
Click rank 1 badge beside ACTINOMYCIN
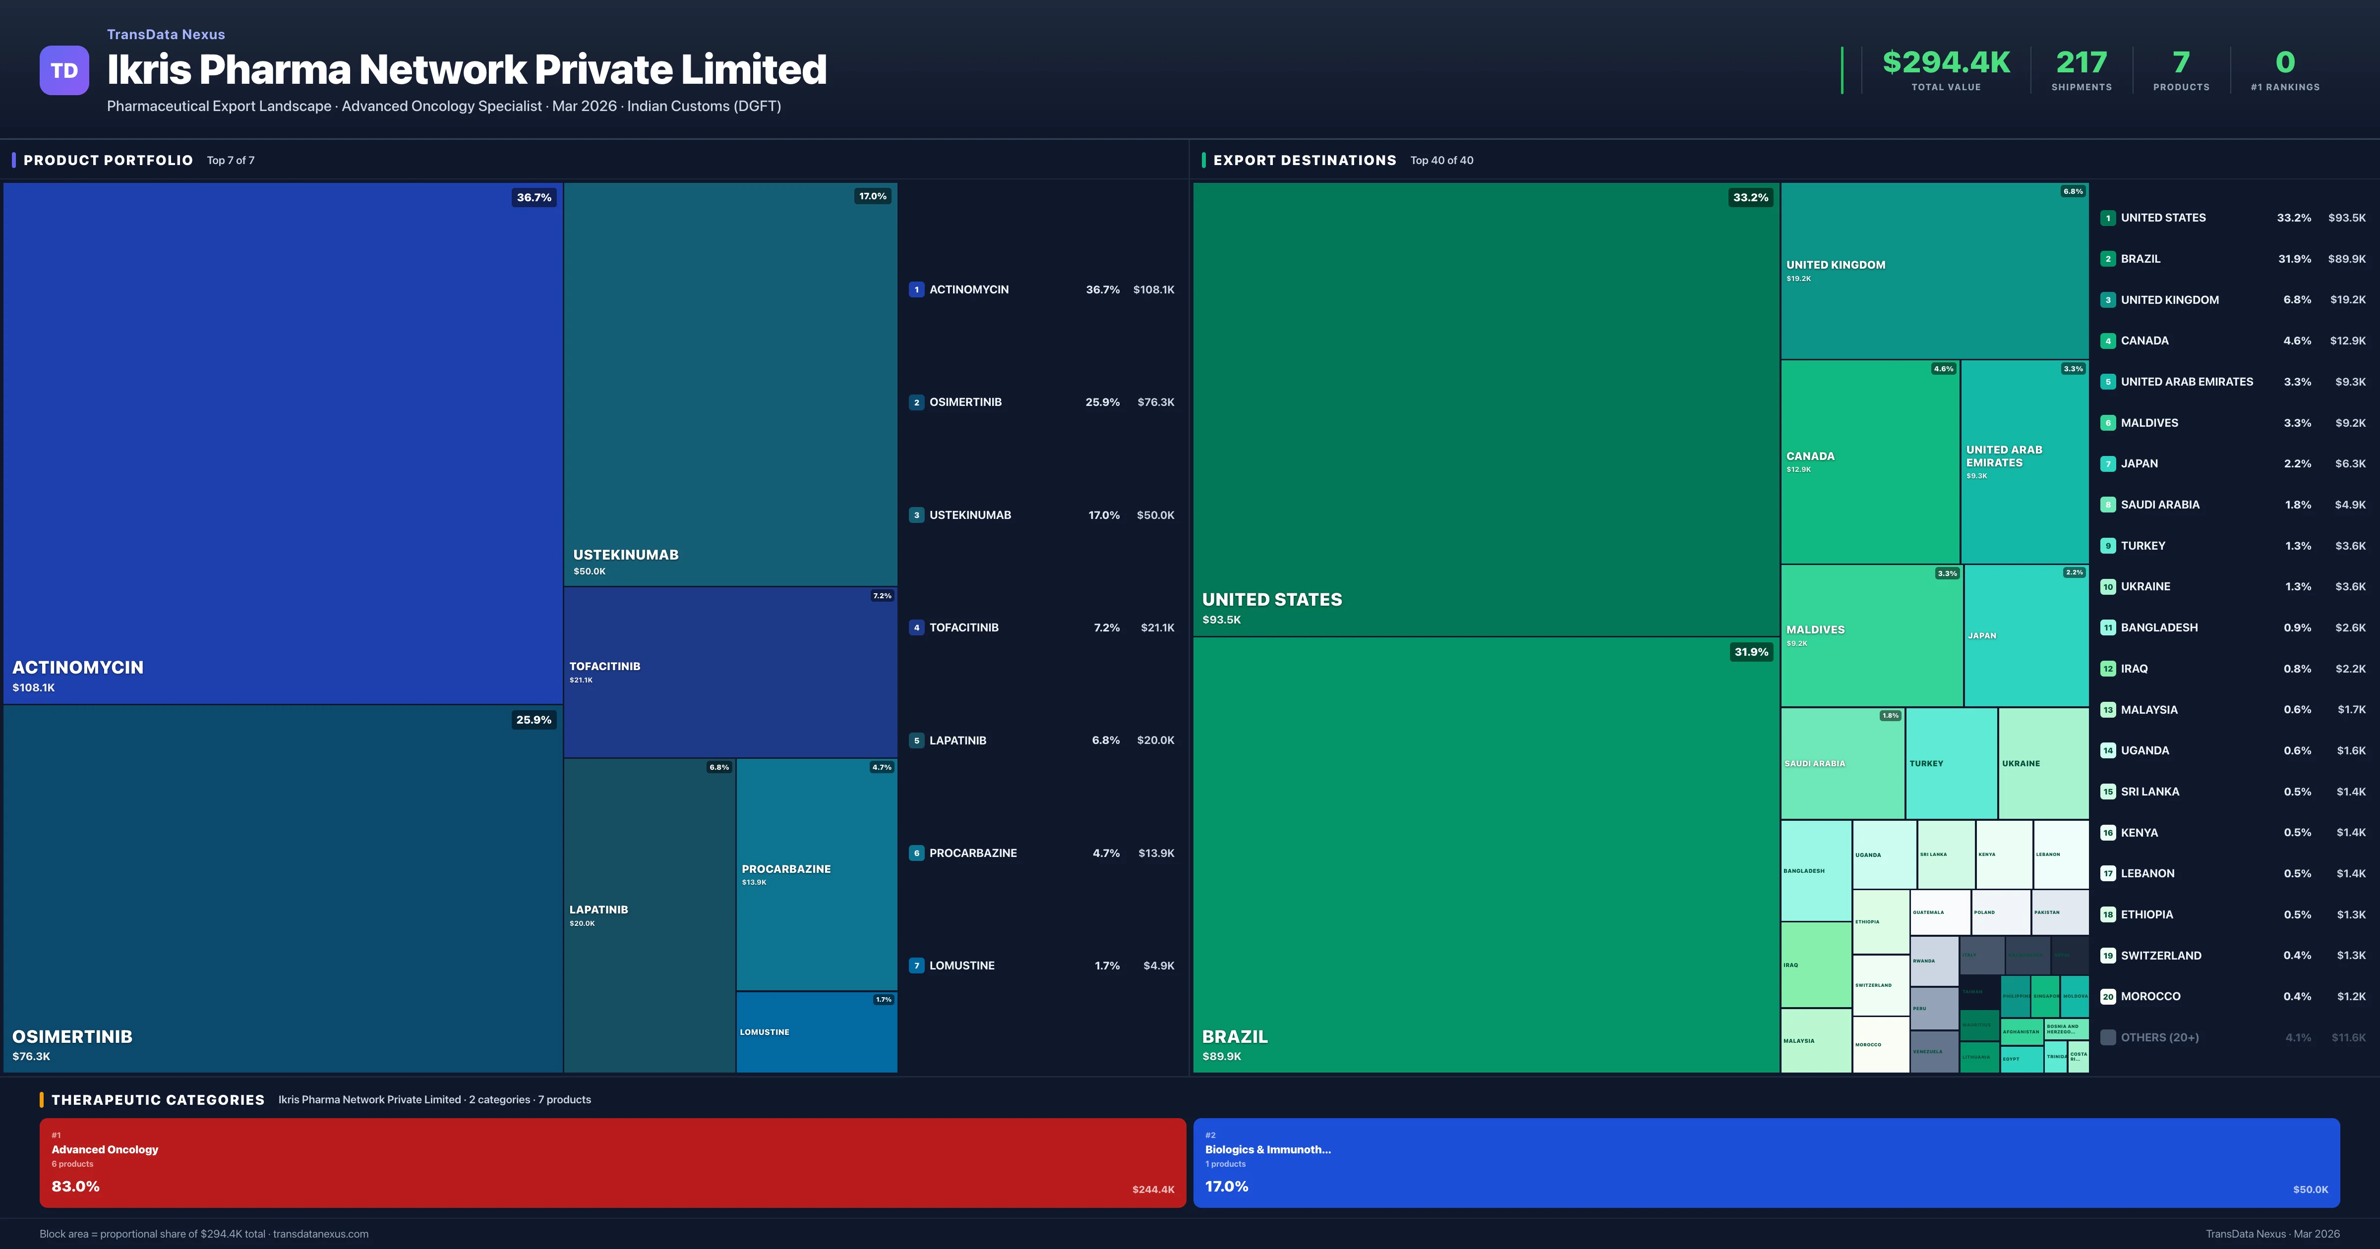click(x=916, y=289)
